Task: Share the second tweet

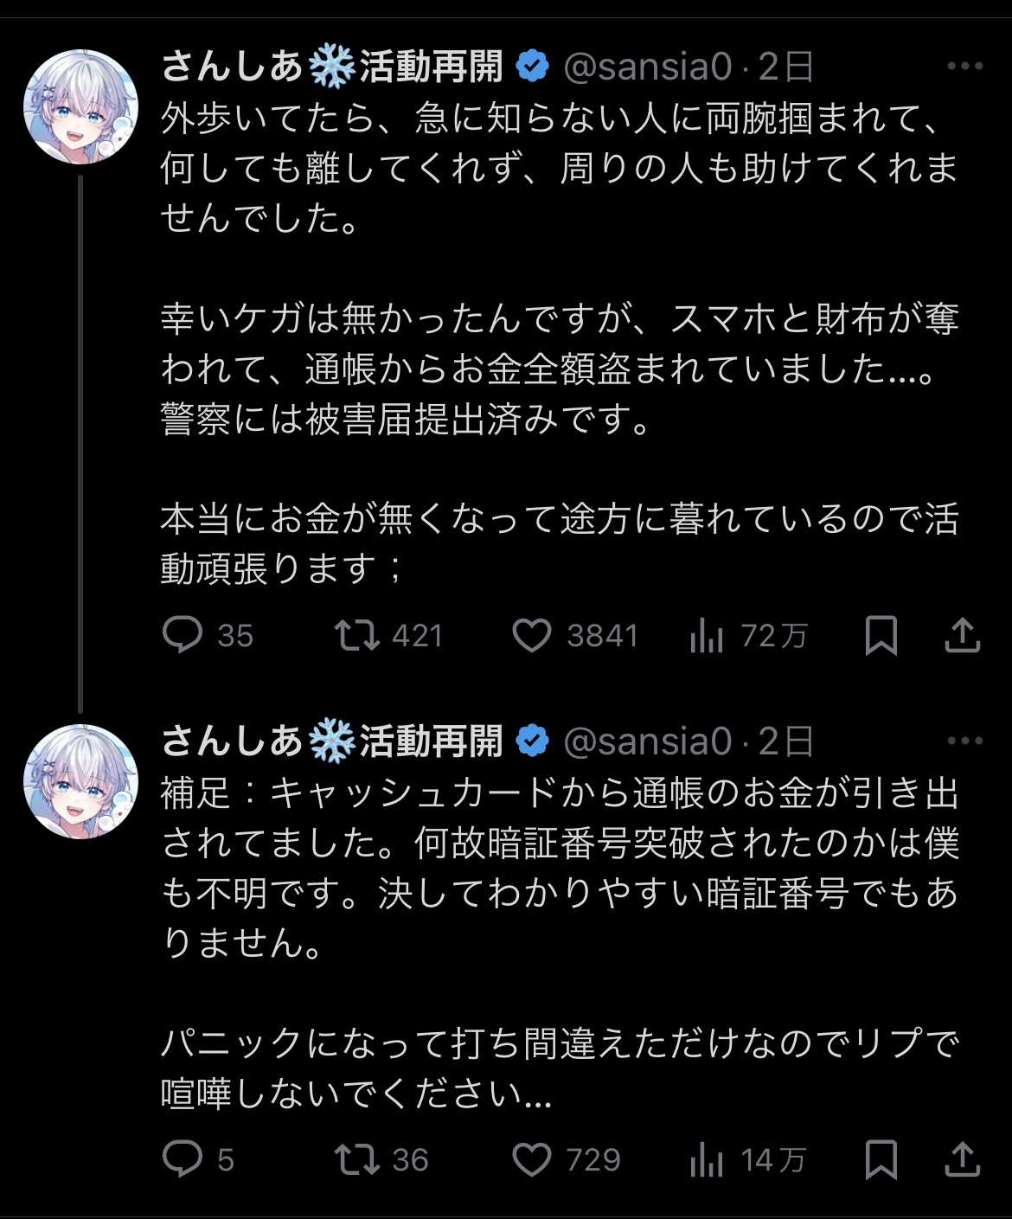Action: pyautogui.click(x=962, y=1159)
